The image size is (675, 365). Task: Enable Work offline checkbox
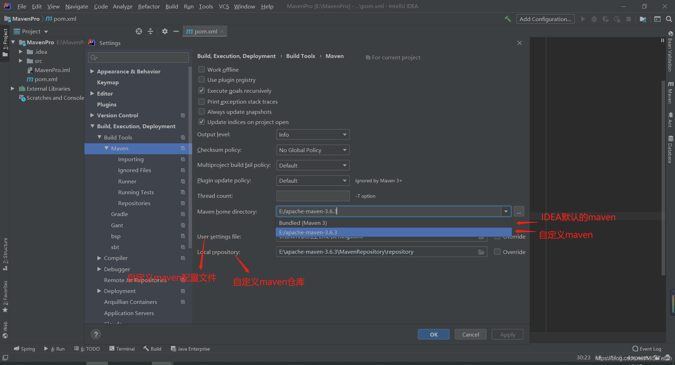(202, 70)
